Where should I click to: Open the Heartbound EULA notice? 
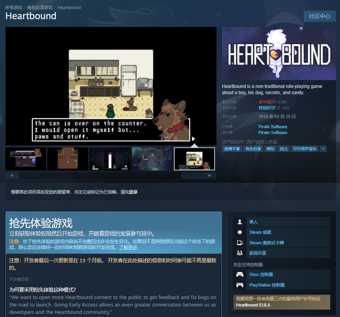click(281, 302)
